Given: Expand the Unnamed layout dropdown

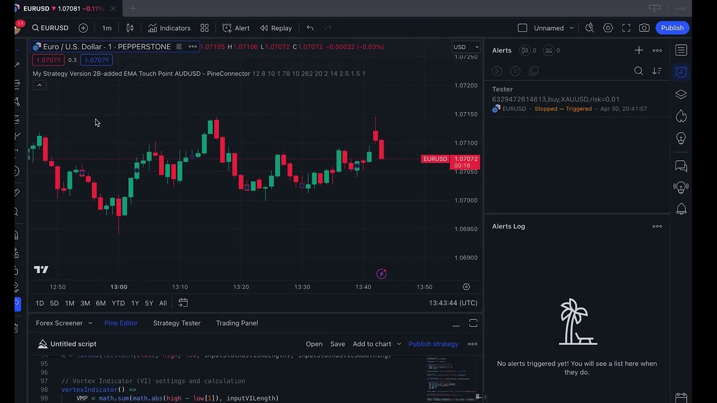Looking at the screenshot, I should click(x=571, y=28).
